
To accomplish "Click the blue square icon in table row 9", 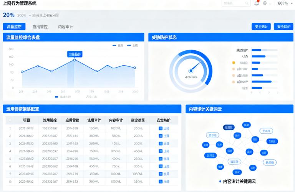I will [x=161, y=174].
